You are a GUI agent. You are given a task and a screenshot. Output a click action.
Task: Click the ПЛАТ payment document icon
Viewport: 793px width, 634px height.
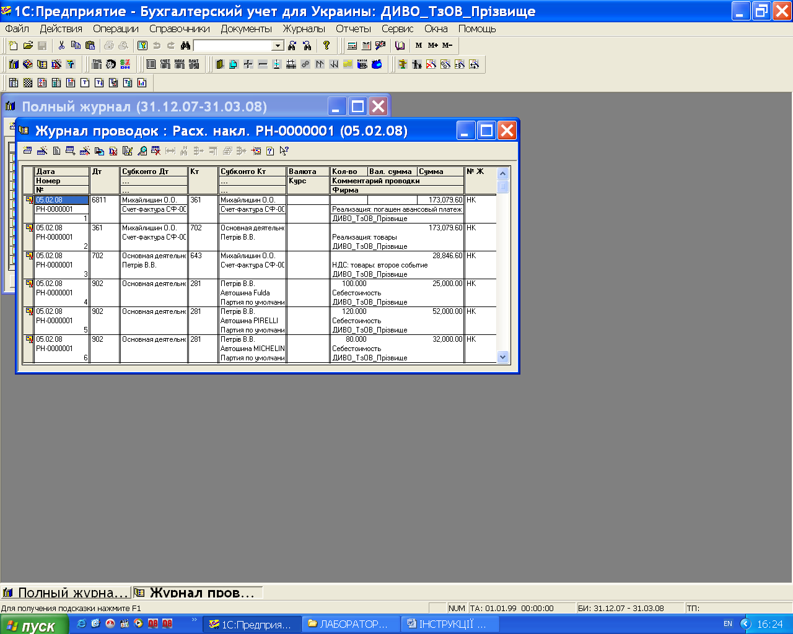point(193,64)
